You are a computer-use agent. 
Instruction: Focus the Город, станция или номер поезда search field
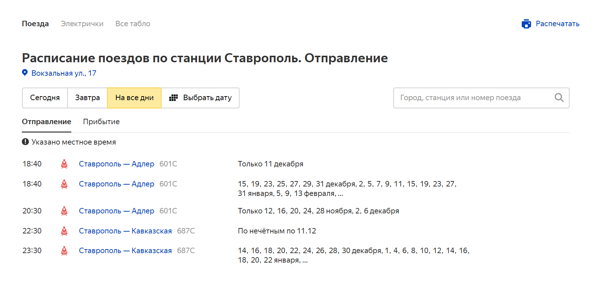[481, 98]
